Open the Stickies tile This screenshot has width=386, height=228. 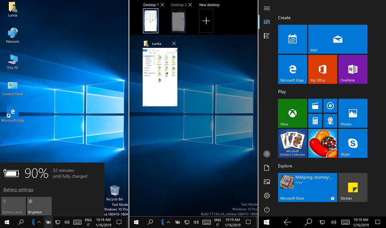click(353, 187)
